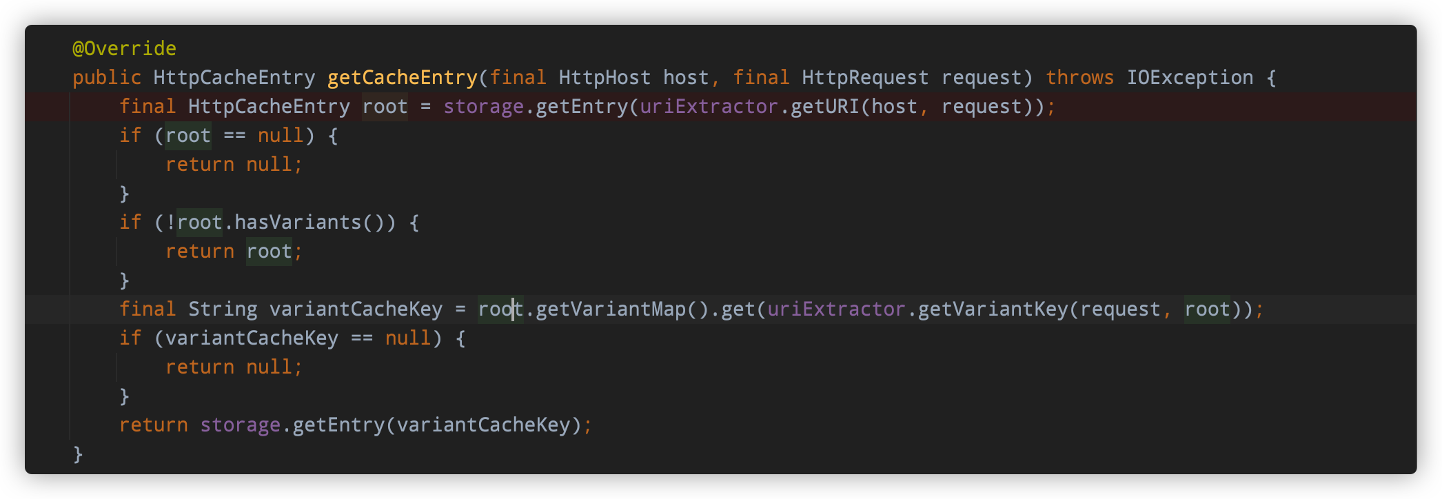Click variantCacheKey in the null check

pos(252,338)
